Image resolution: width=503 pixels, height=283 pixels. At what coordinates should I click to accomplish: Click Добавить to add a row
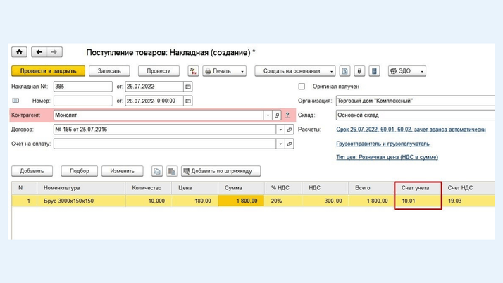pyautogui.click(x=32, y=171)
